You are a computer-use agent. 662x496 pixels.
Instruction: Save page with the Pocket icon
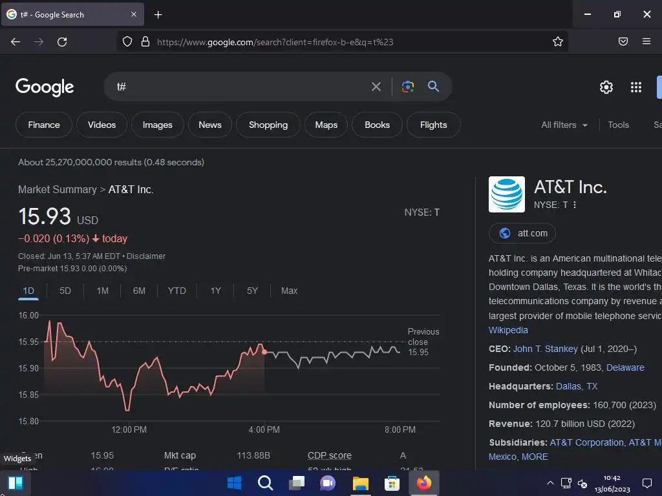tap(623, 41)
